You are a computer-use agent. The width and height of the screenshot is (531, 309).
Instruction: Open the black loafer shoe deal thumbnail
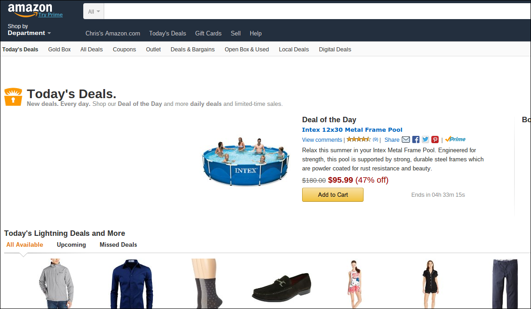click(x=281, y=286)
